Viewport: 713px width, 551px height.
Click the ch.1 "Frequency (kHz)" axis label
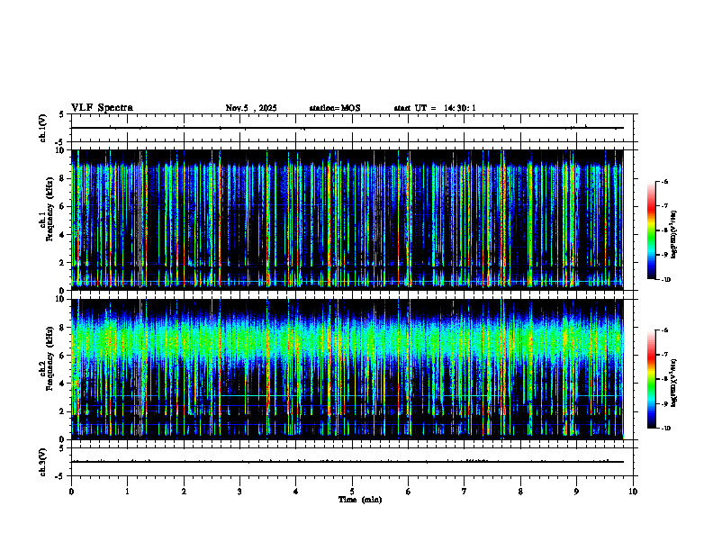[49, 209]
